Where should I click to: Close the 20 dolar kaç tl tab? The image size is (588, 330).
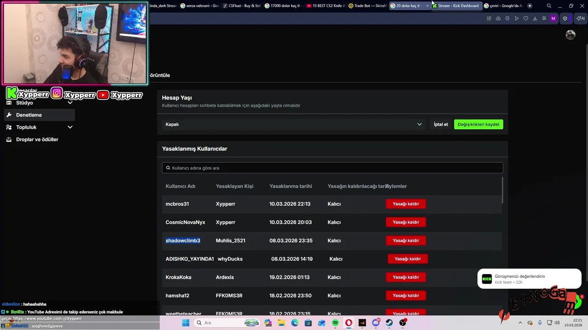pyautogui.click(x=427, y=5)
